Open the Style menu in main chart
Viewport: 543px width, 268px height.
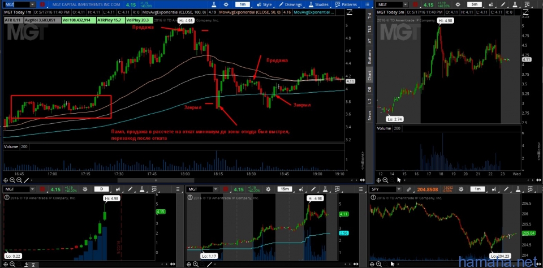[x=264, y=5]
